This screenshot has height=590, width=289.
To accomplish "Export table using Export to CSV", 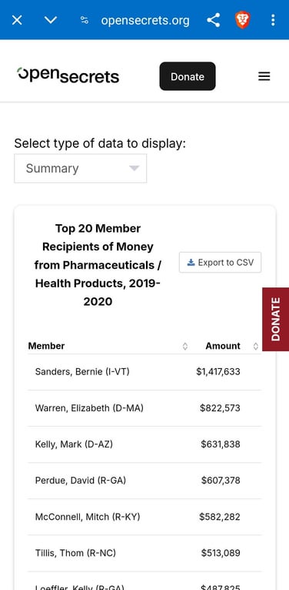I will pos(221,262).
